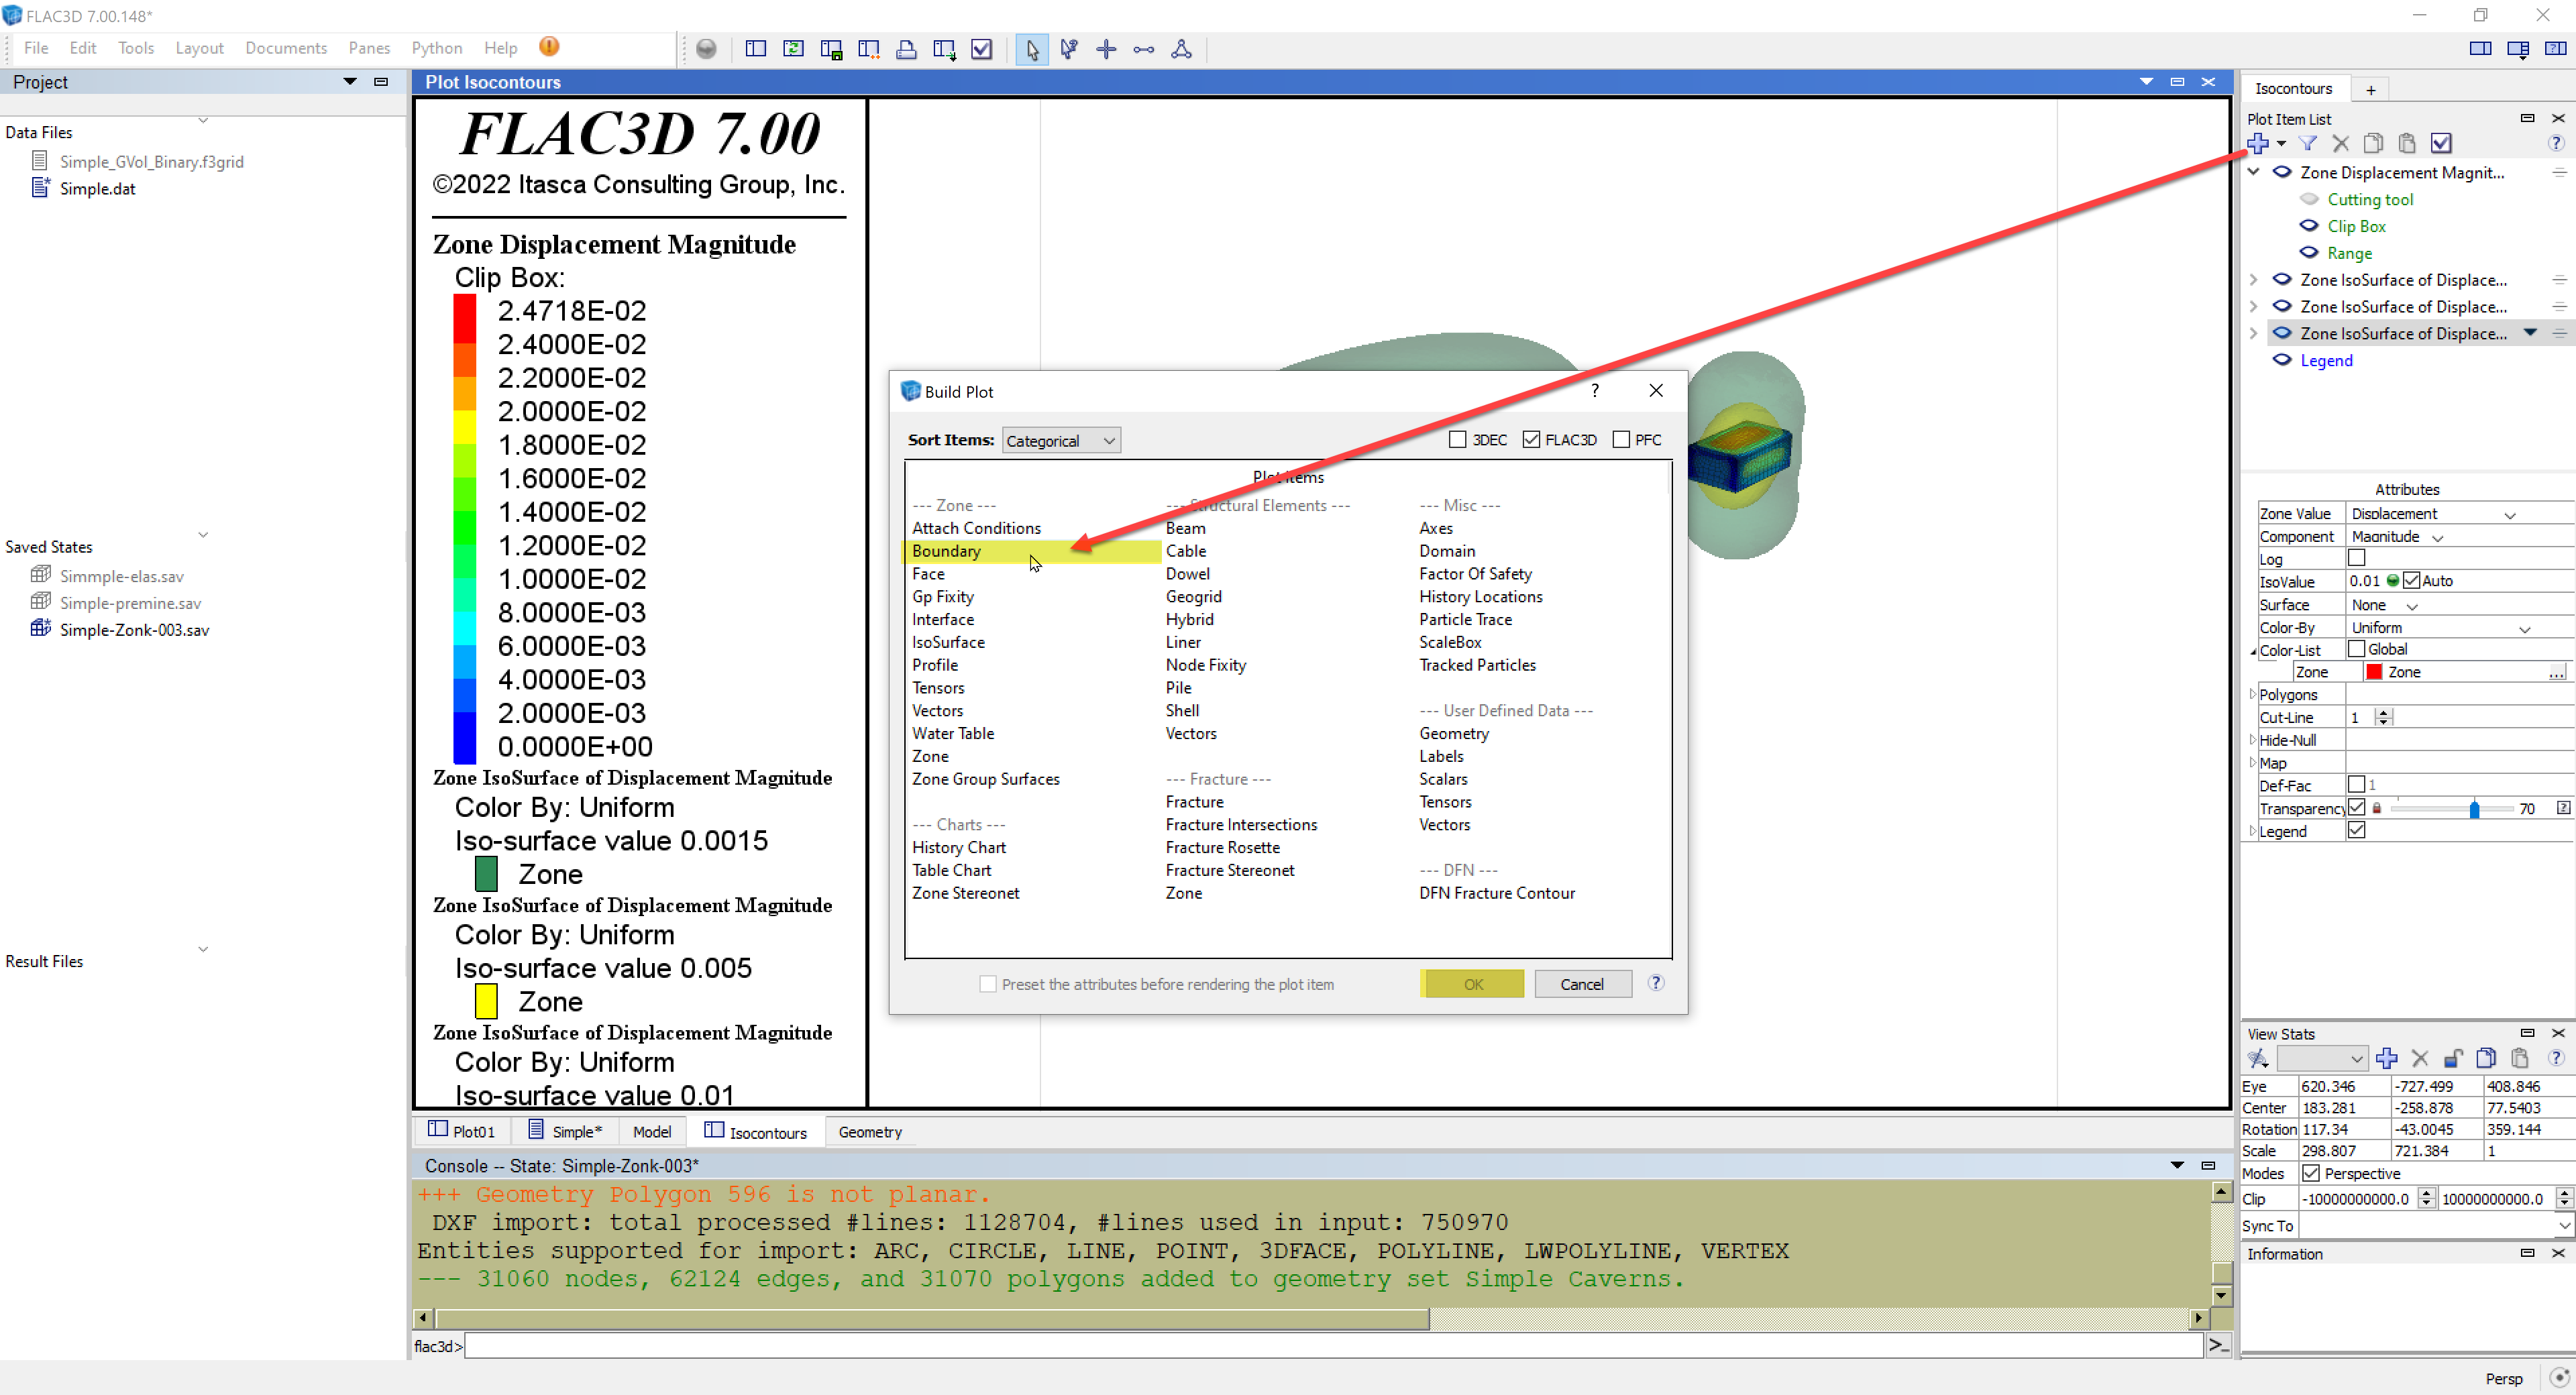Click OK in the Build Plot dialog
Image resolution: width=2576 pixels, height=1395 pixels.
pyautogui.click(x=1472, y=984)
